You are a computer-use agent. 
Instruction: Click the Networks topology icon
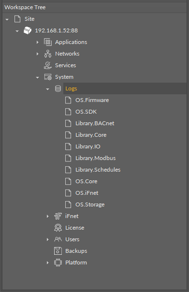coord(48,54)
